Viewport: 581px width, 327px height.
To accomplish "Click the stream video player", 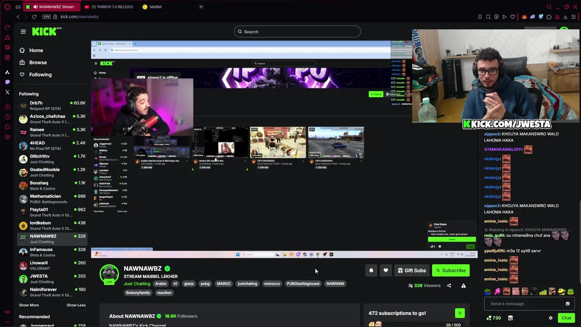I will click(284, 149).
